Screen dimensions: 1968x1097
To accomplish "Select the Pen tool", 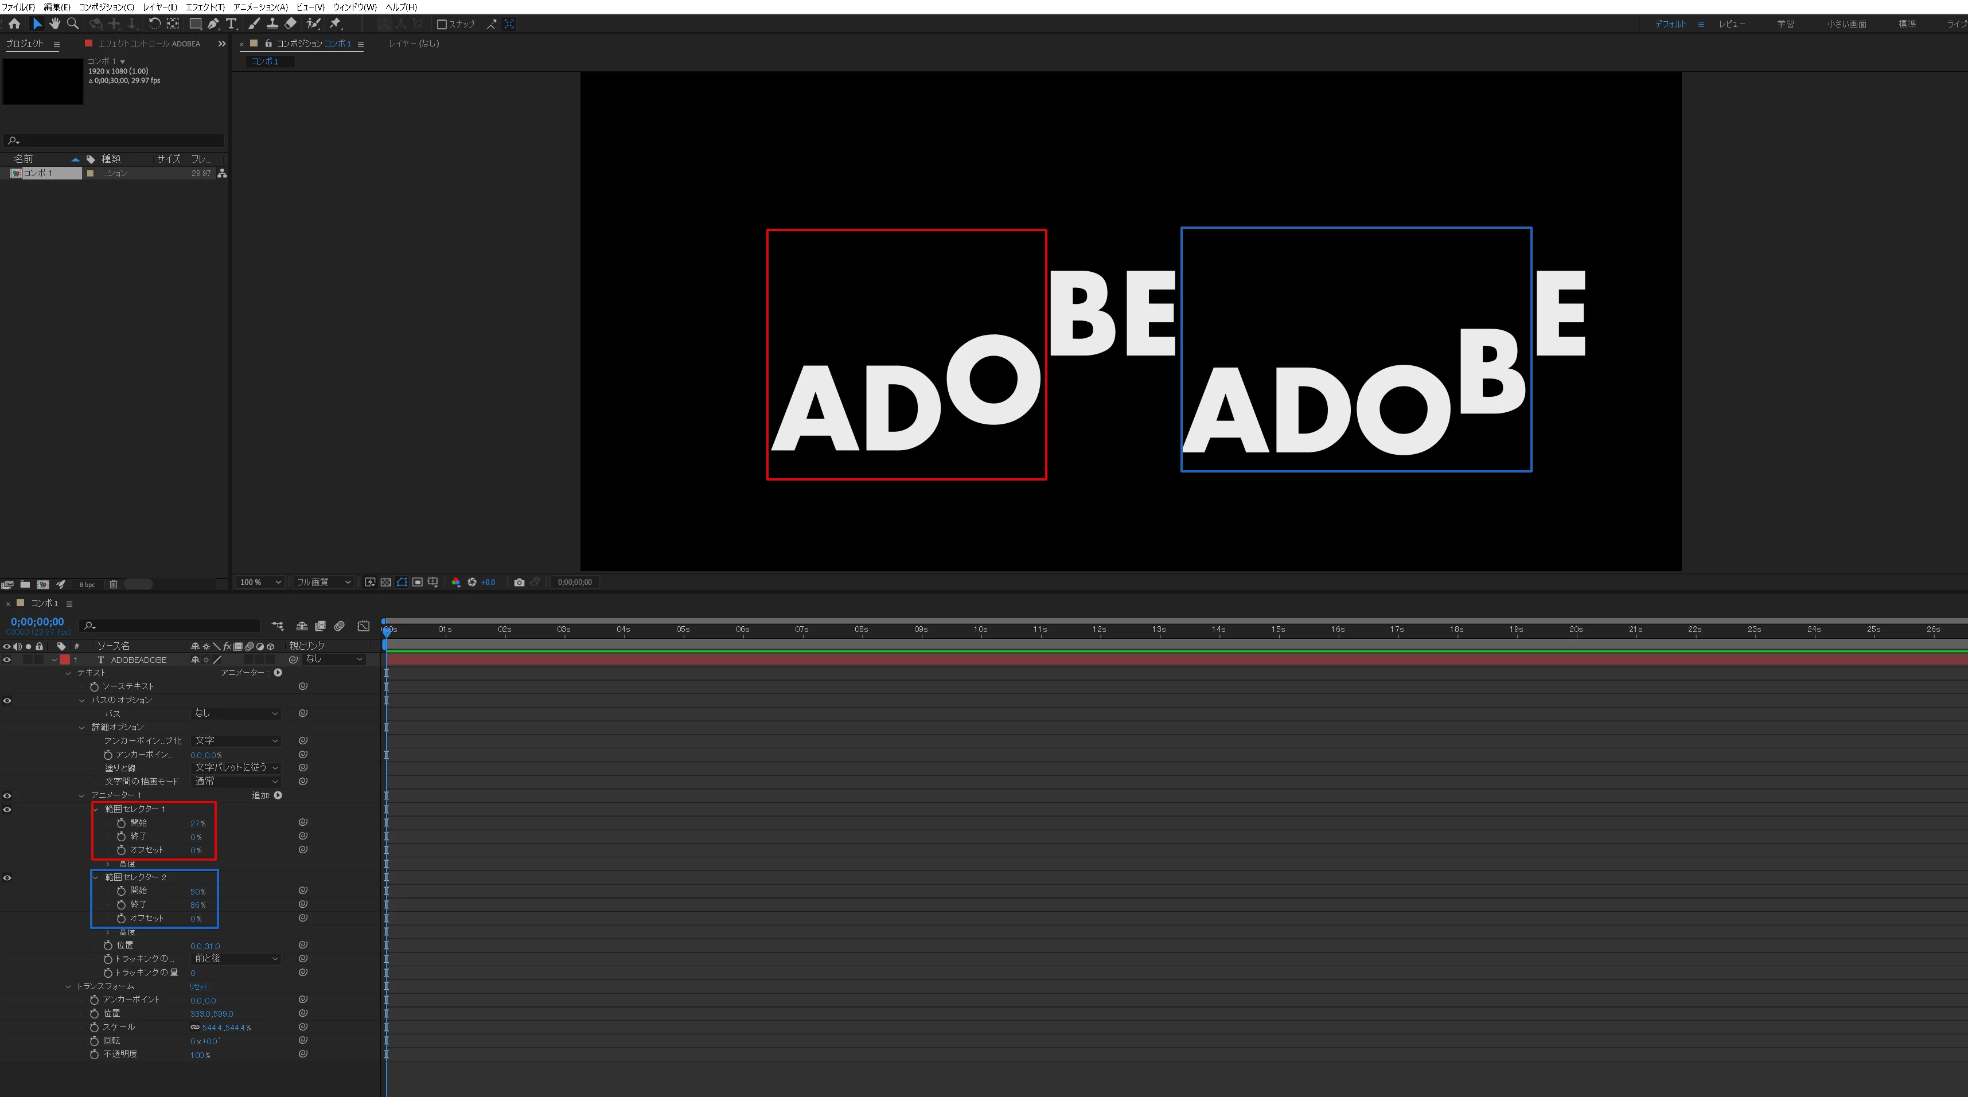I will tap(213, 24).
